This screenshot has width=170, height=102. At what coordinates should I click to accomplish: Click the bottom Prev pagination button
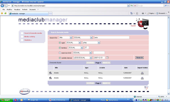click(90, 83)
